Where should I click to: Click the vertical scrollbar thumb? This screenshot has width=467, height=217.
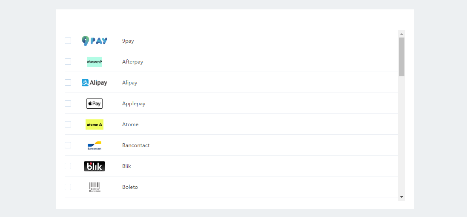click(x=401, y=57)
